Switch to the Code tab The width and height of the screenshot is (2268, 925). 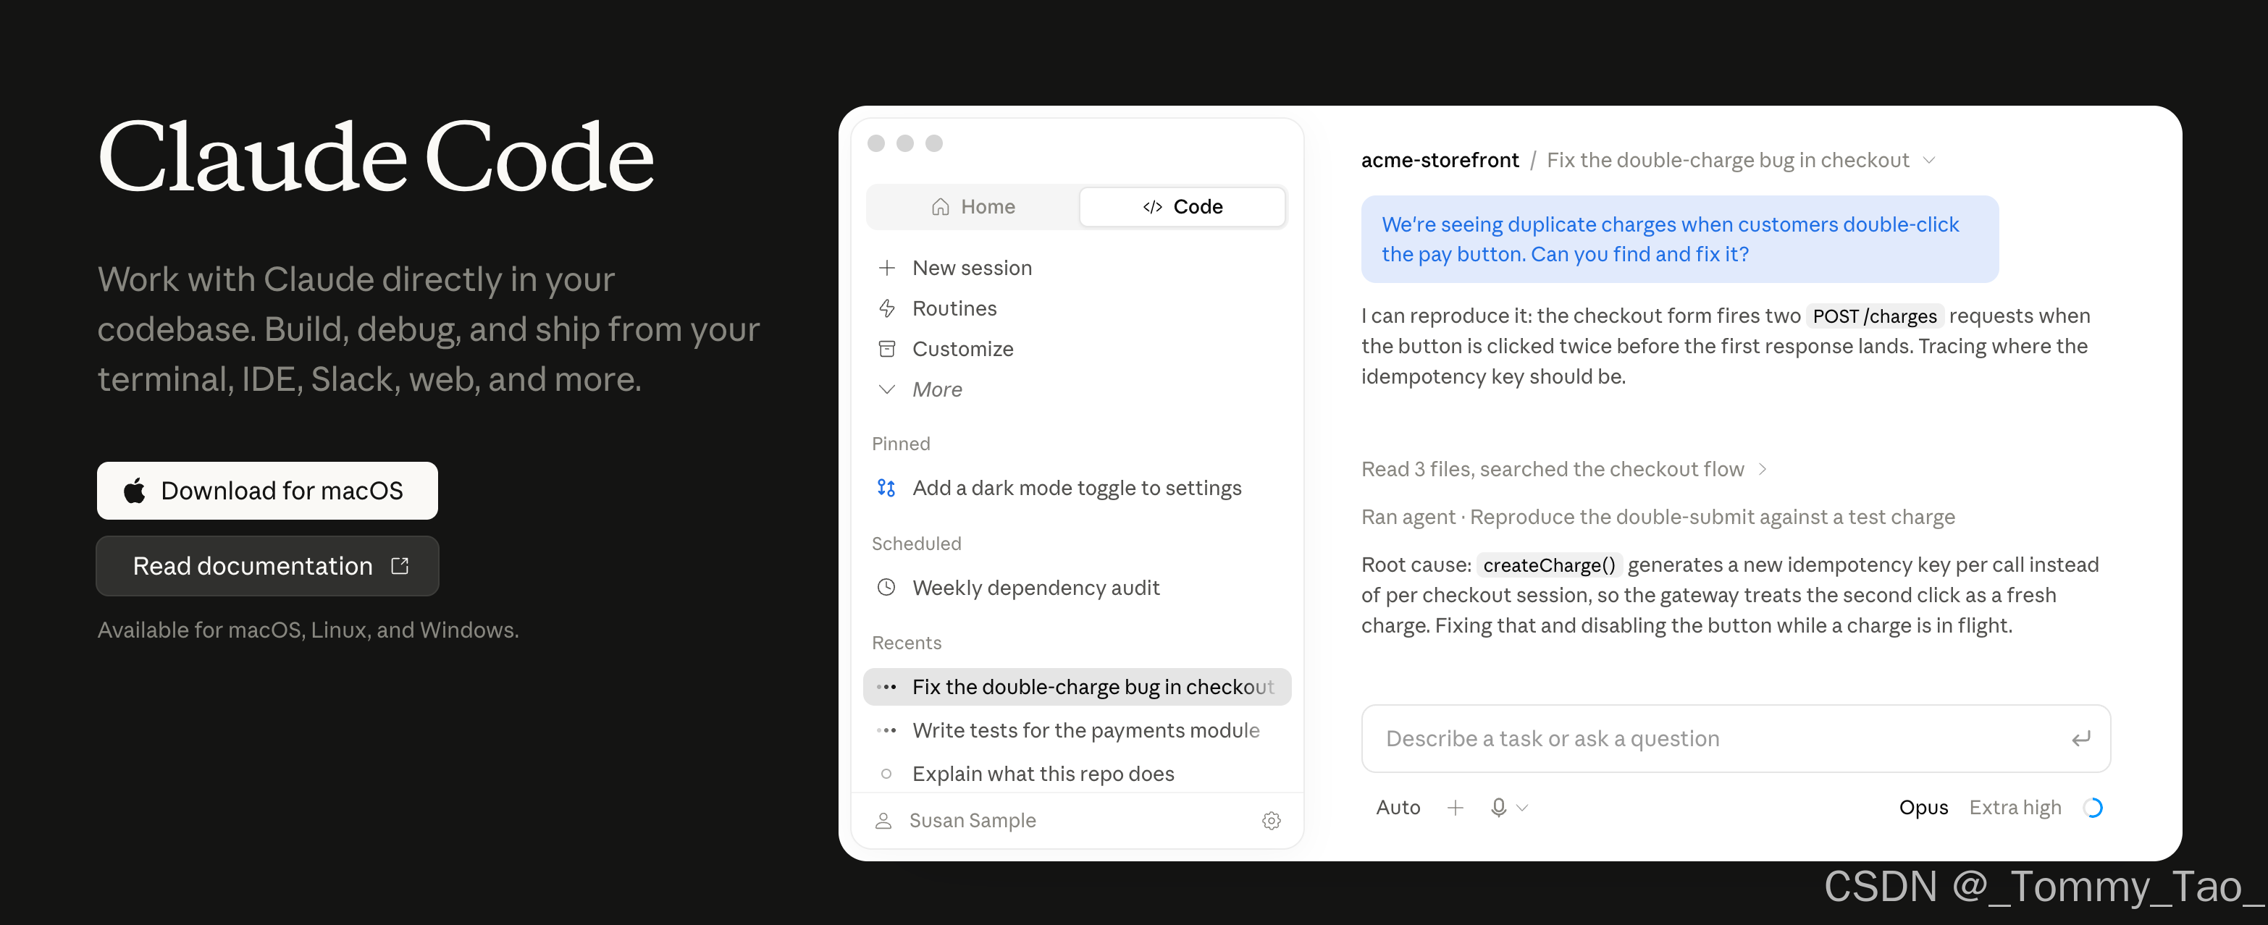(1182, 207)
